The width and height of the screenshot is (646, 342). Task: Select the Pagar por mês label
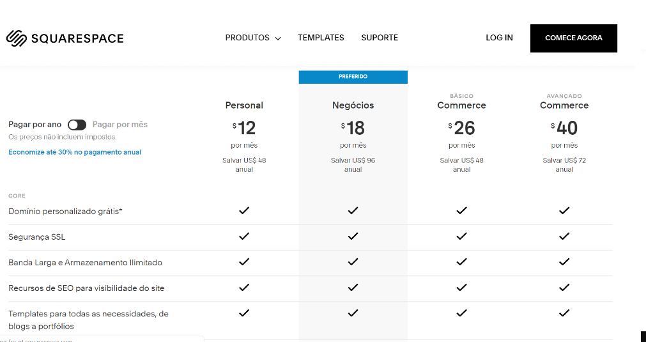120,125
